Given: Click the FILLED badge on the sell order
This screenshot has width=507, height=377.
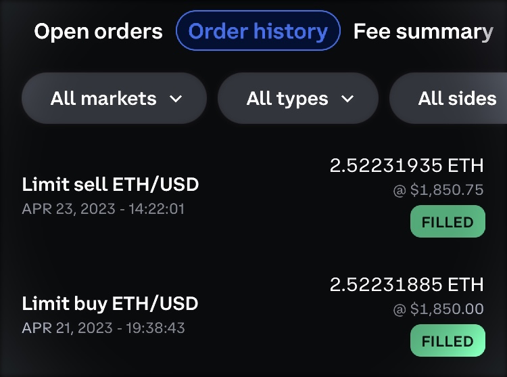Looking at the screenshot, I should (x=448, y=222).
